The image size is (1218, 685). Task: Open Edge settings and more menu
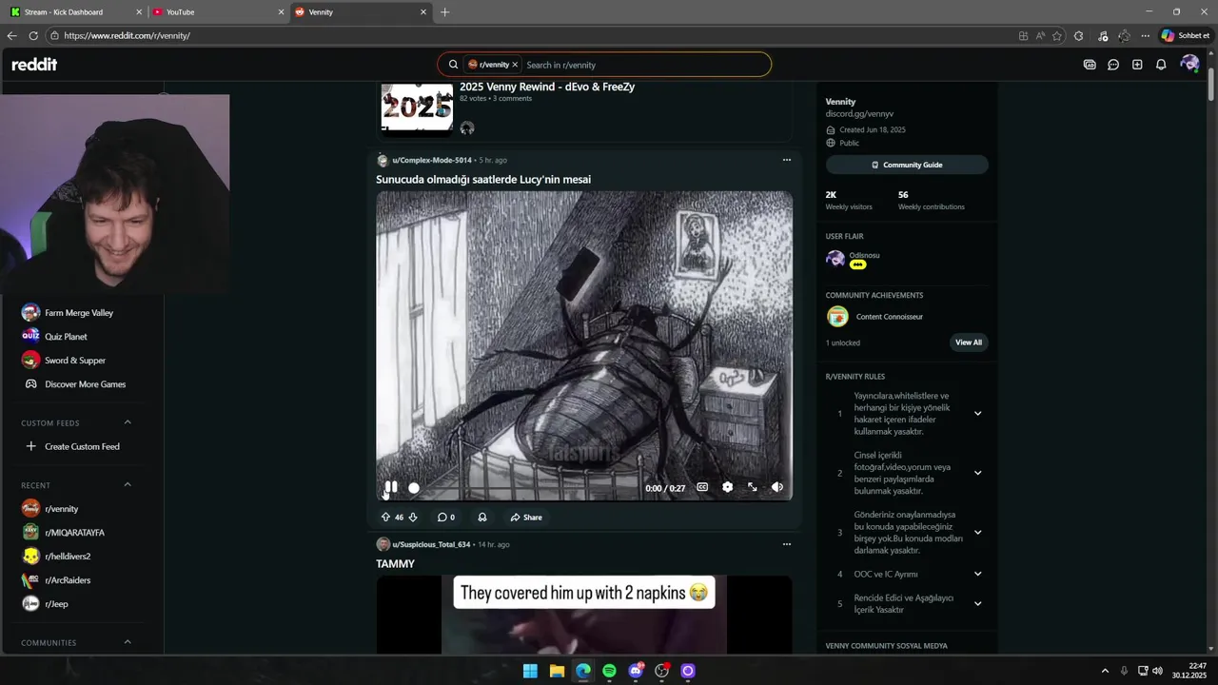pos(1145,36)
